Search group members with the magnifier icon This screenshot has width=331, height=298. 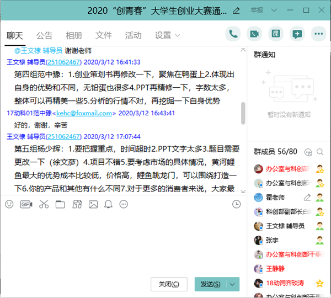(309, 152)
